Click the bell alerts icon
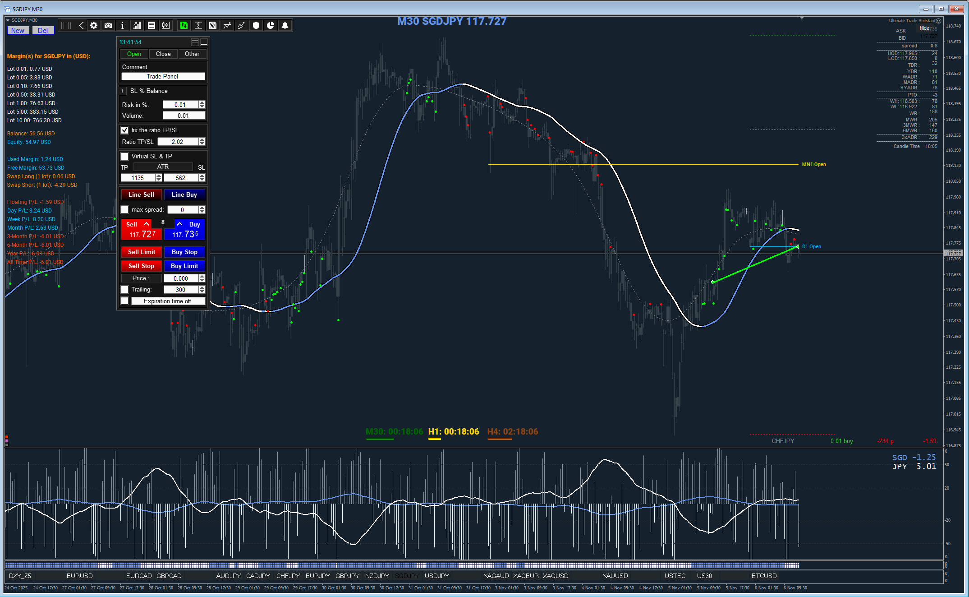This screenshot has width=969, height=597. pyautogui.click(x=285, y=26)
